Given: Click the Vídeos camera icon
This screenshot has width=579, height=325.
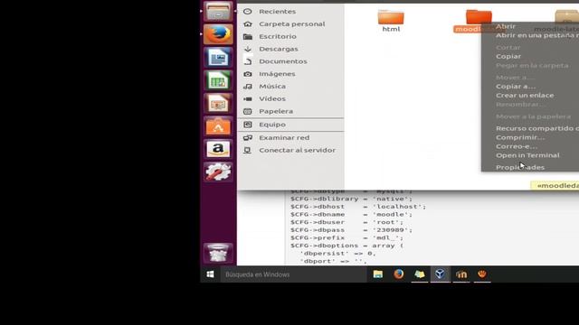Looking at the screenshot, I should pyautogui.click(x=247, y=98).
